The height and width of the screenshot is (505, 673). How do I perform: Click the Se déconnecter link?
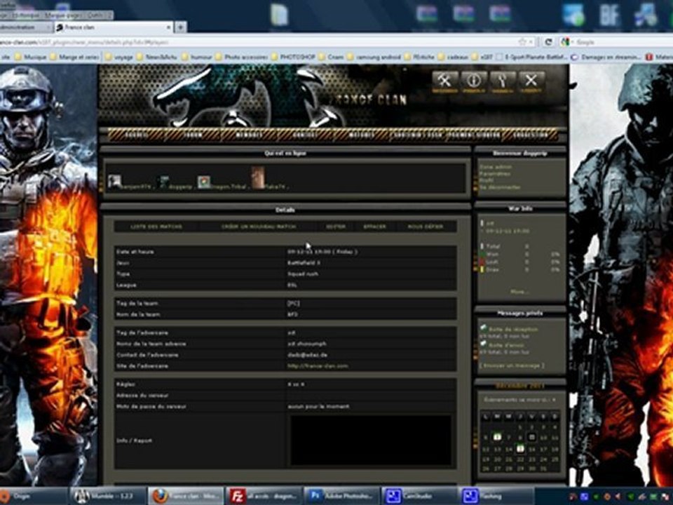(500, 187)
